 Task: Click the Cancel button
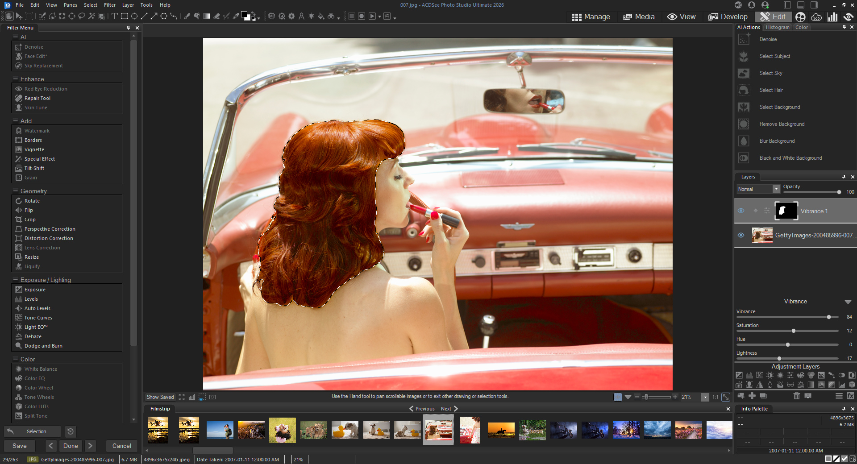coord(121,446)
